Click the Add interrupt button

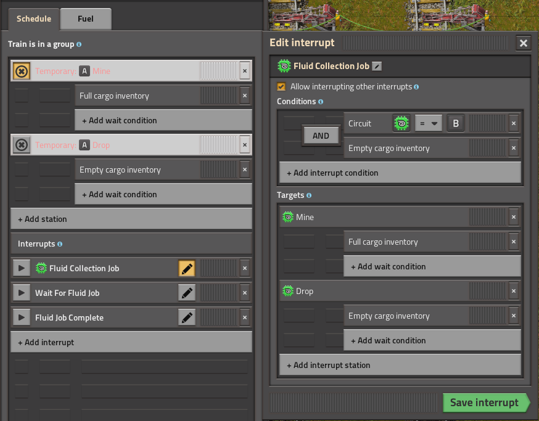point(131,342)
